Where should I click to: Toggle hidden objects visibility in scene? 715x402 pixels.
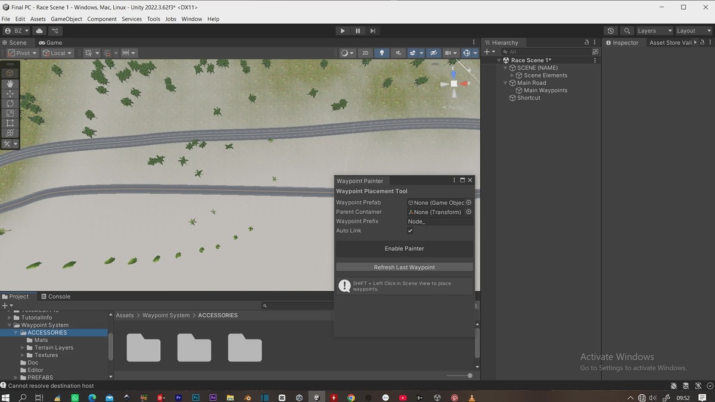[434, 53]
